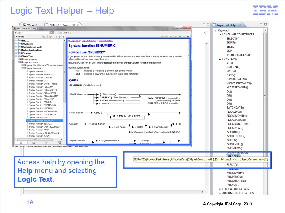Open Syntax function ISSPACES topic
Screen dimensions: 285x213
40,124
